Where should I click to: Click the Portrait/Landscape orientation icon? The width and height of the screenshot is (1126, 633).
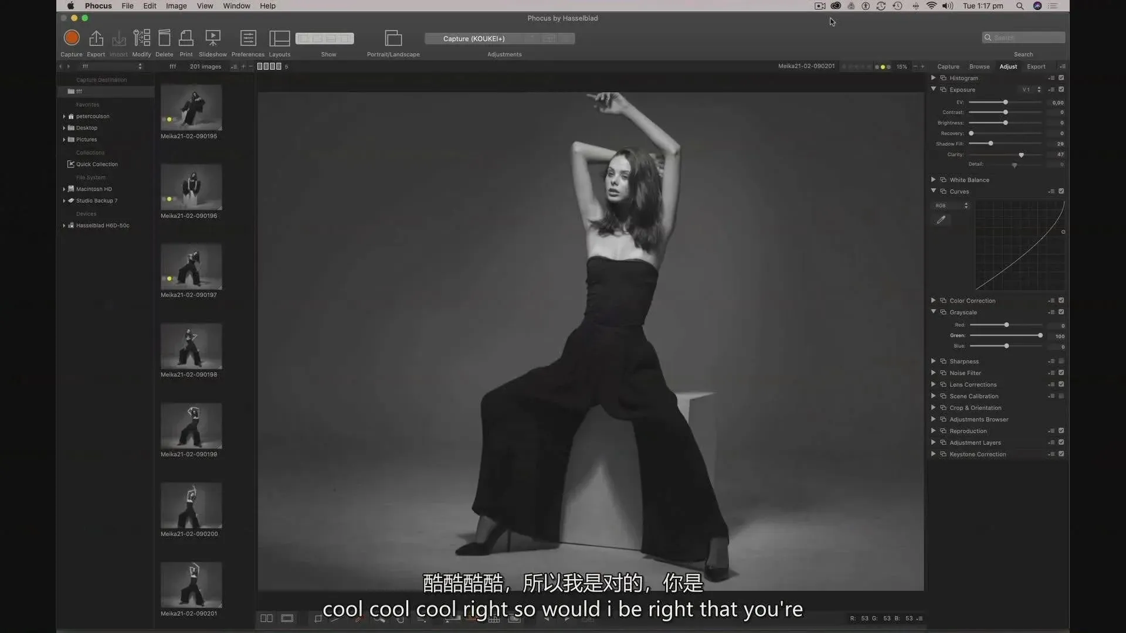point(393,39)
